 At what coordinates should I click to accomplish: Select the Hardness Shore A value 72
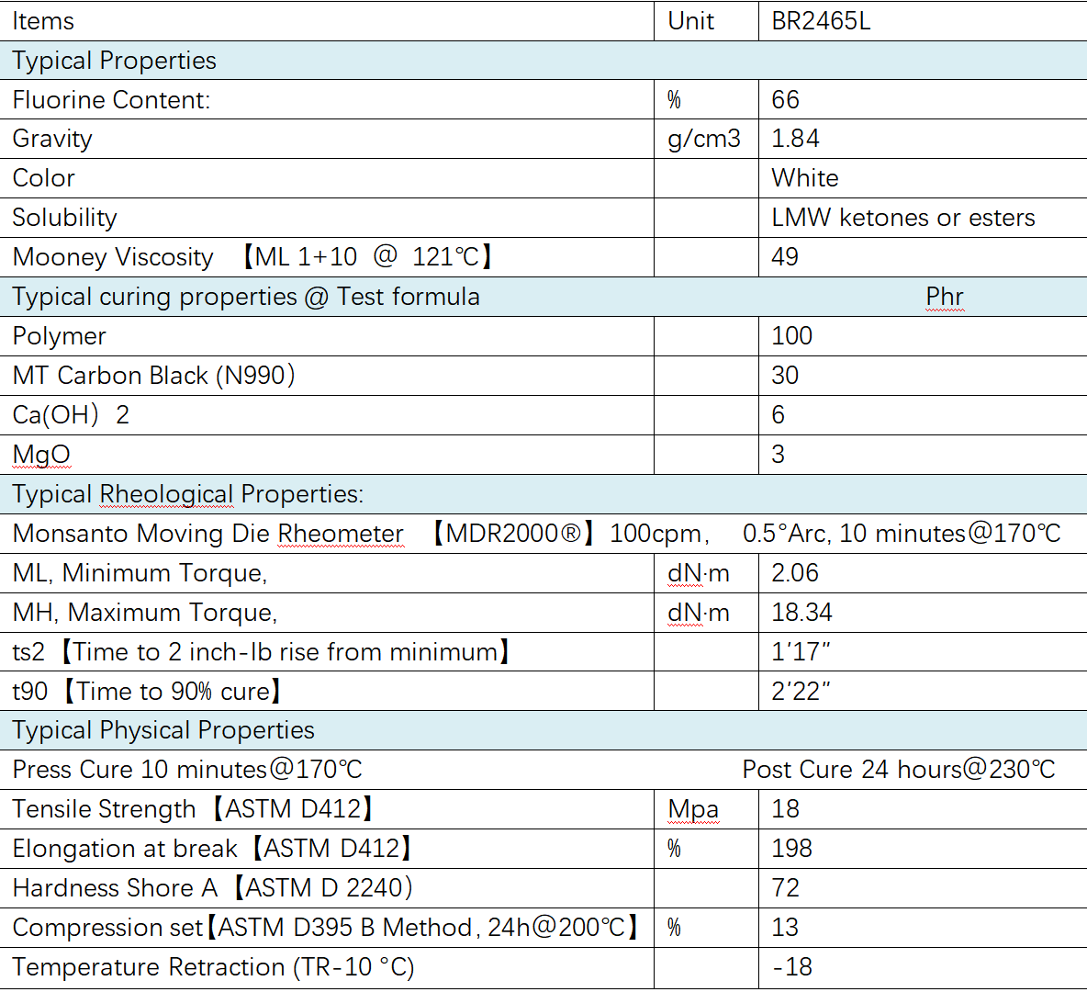point(785,888)
